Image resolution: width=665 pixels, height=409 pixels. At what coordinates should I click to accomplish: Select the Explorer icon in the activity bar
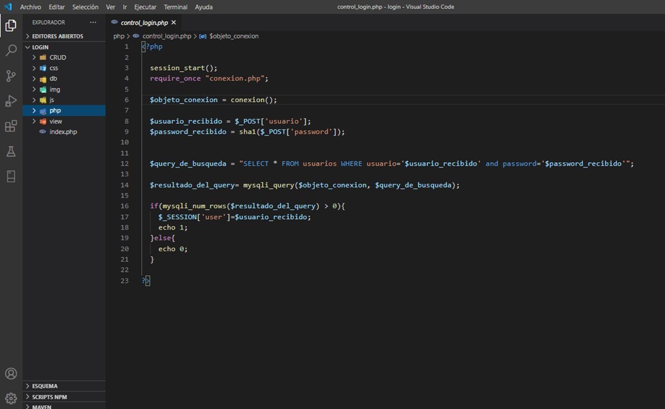[11, 25]
